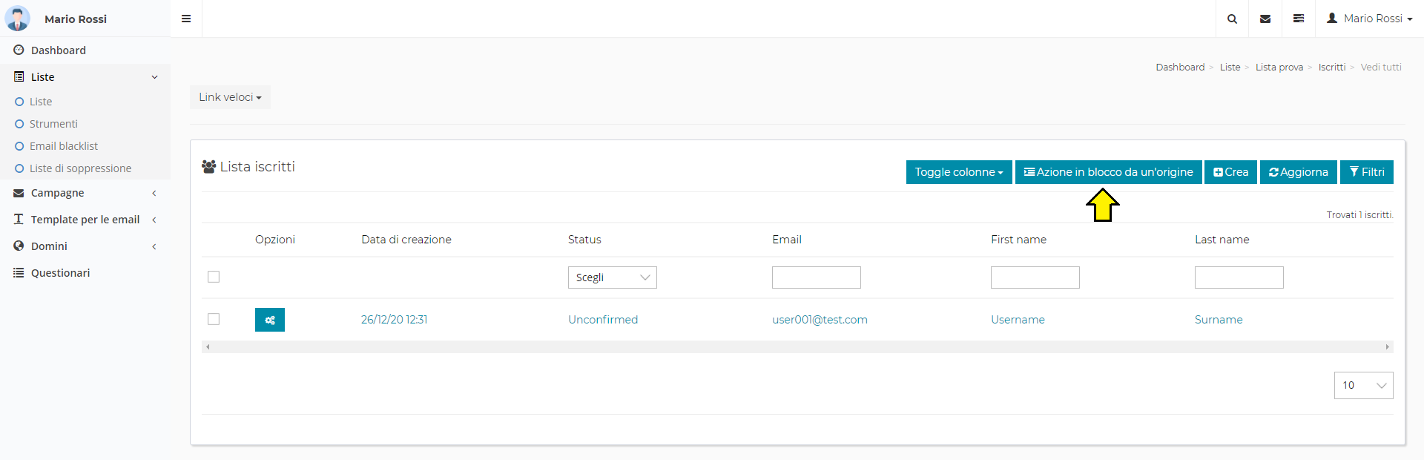Image resolution: width=1424 pixels, height=460 pixels.
Task: Click the list icon in top header
Action: [1299, 19]
